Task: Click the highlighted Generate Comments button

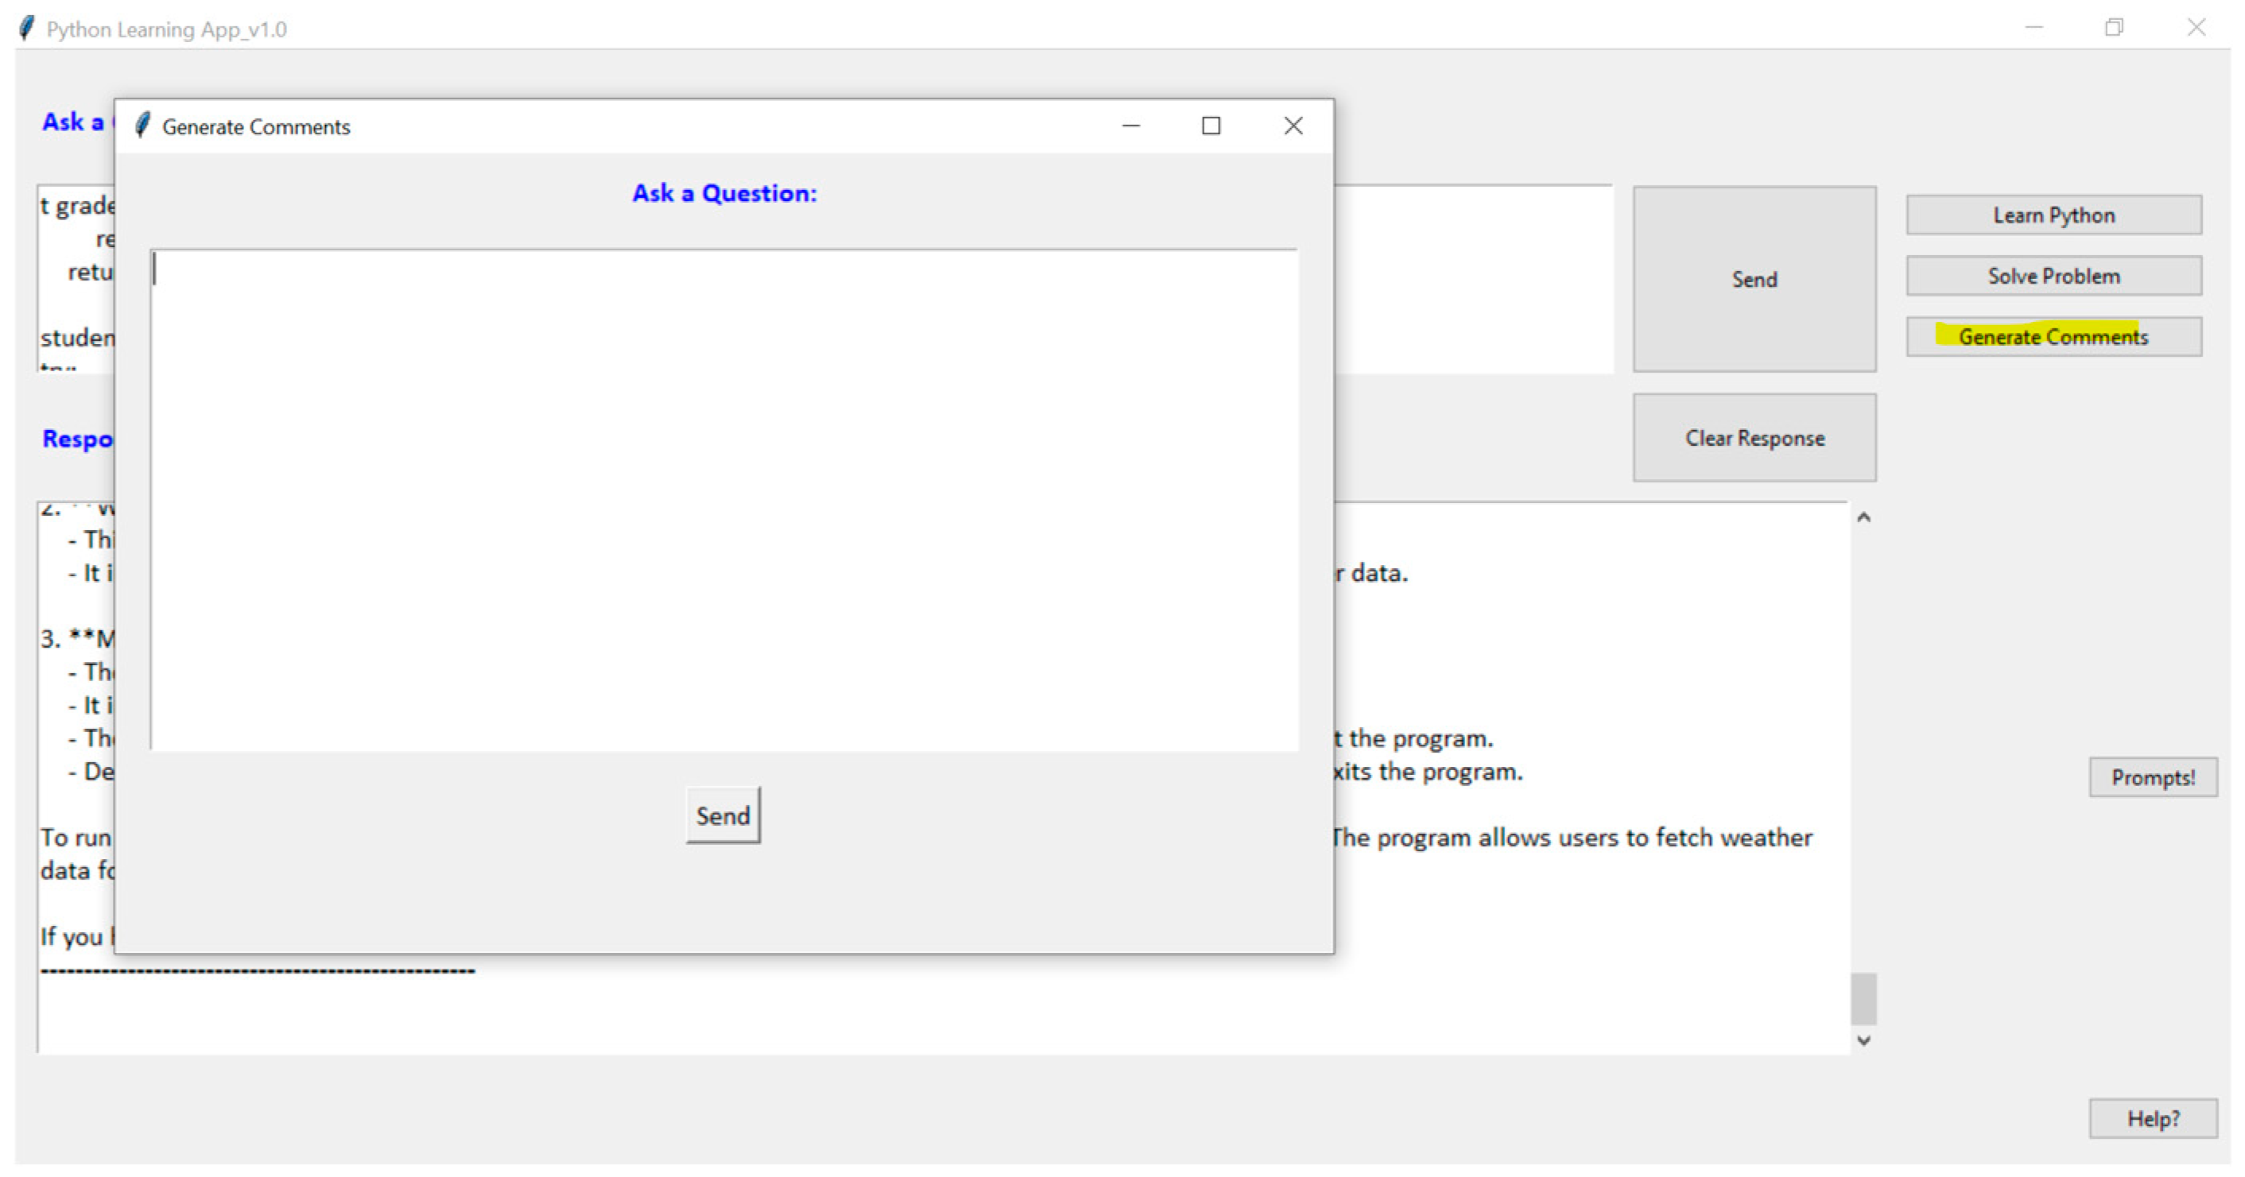Action: click(2053, 336)
